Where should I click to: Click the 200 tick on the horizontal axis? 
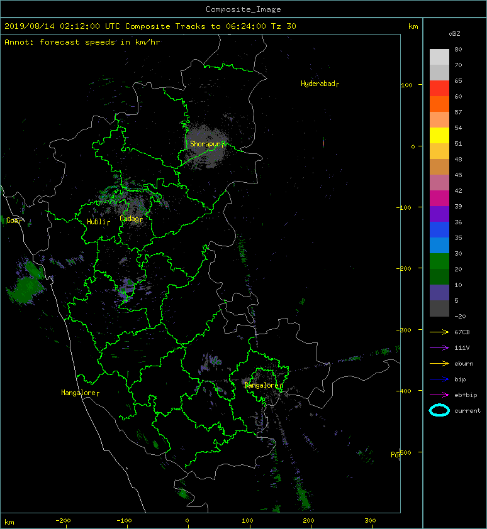[308, 521]
